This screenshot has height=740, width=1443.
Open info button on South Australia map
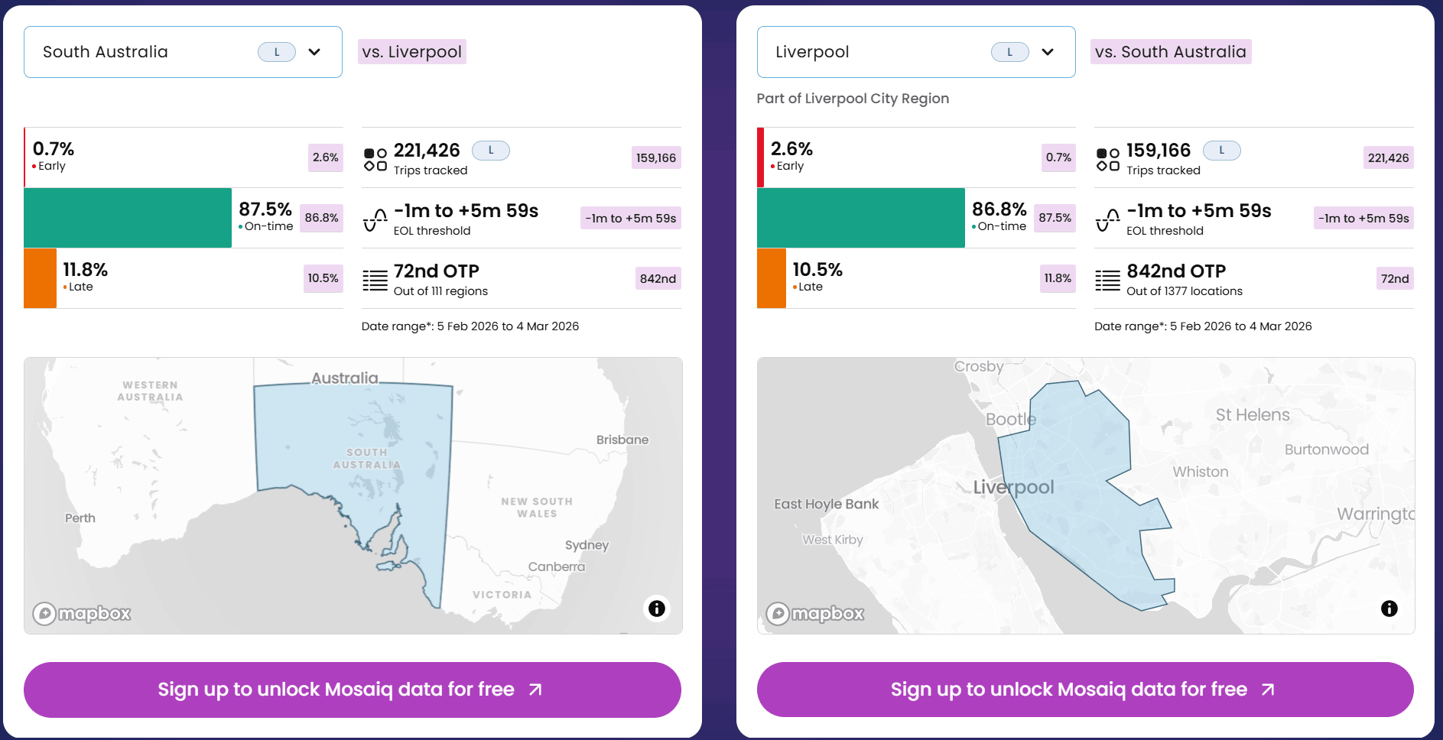pos(657,609)
